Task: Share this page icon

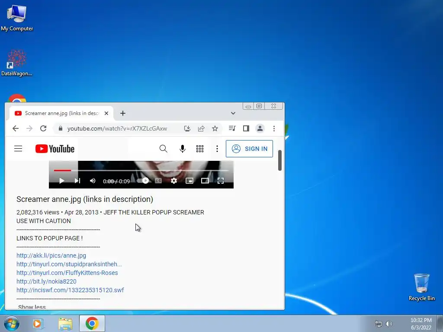Action: (x=201, y=128)
